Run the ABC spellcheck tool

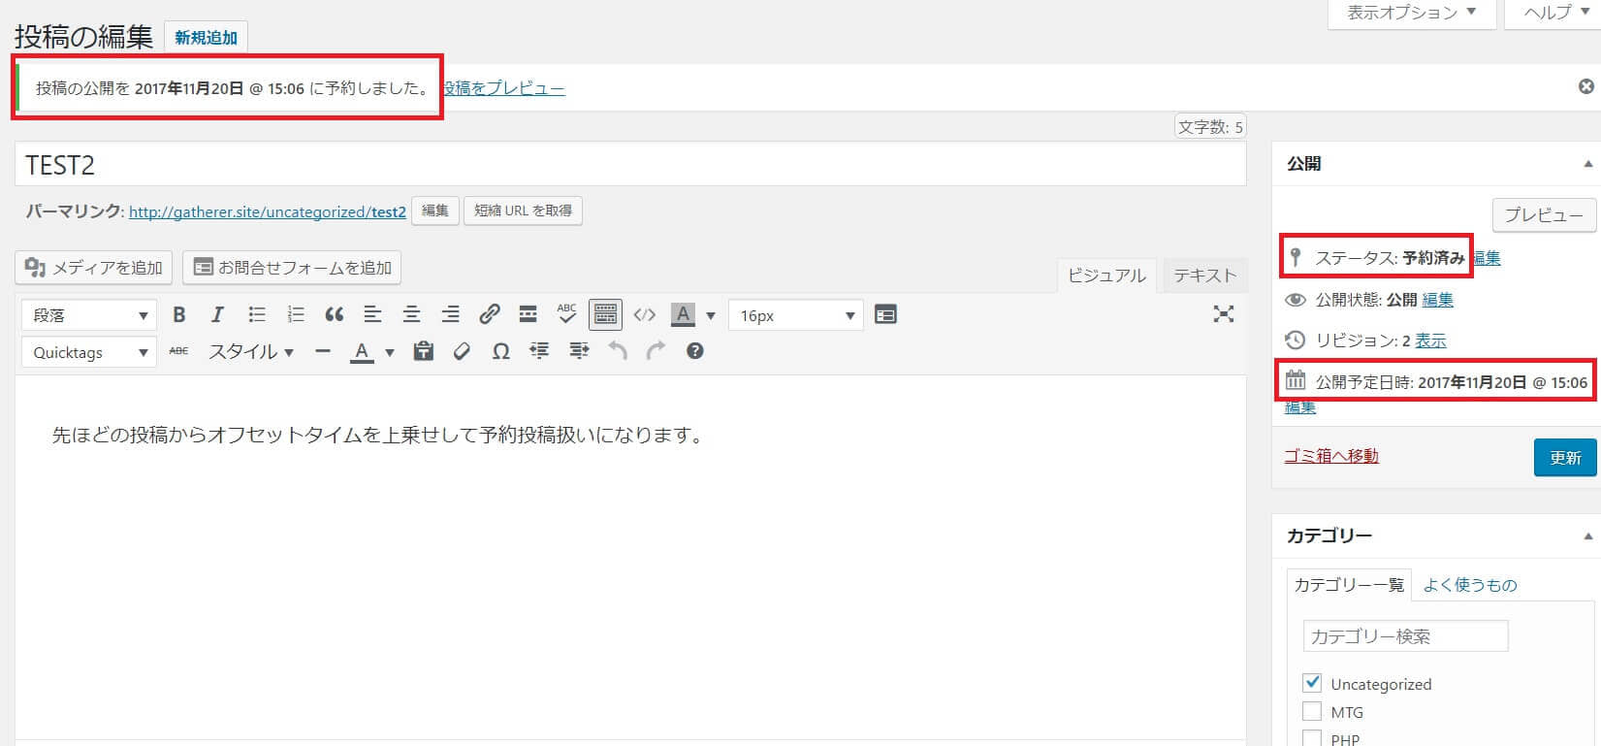(566, 314)
